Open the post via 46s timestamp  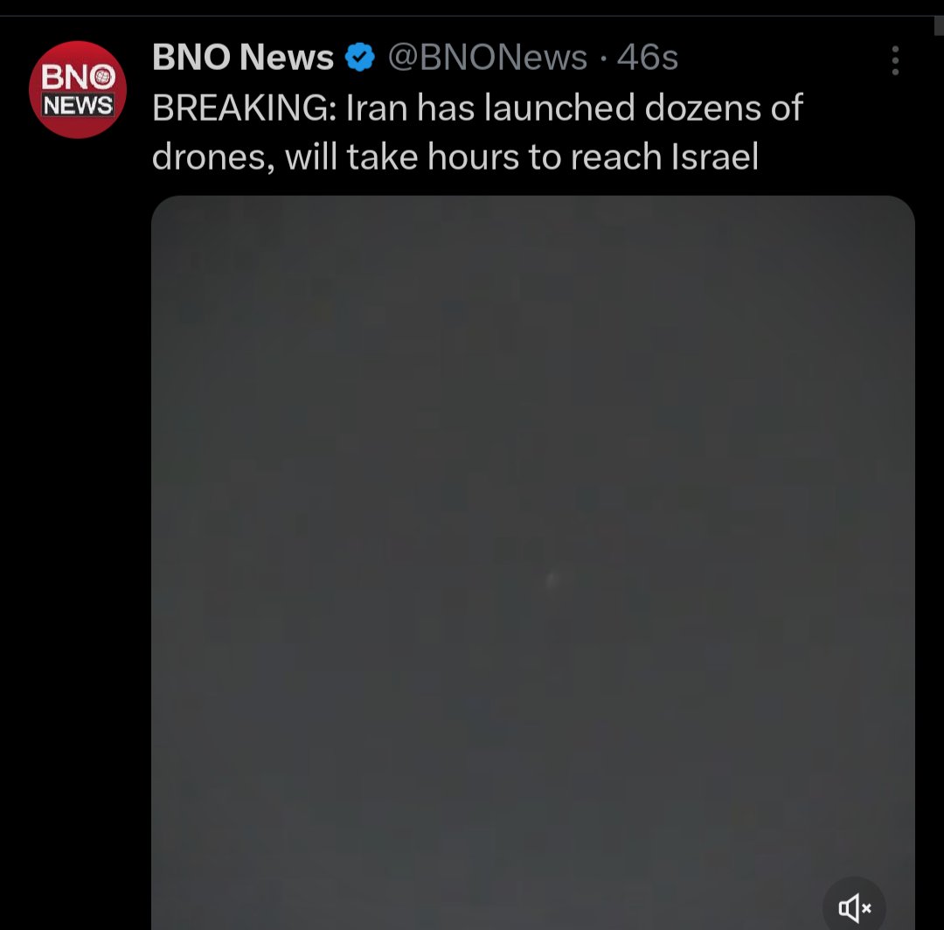pyautogui.click(x=648, y=58)
